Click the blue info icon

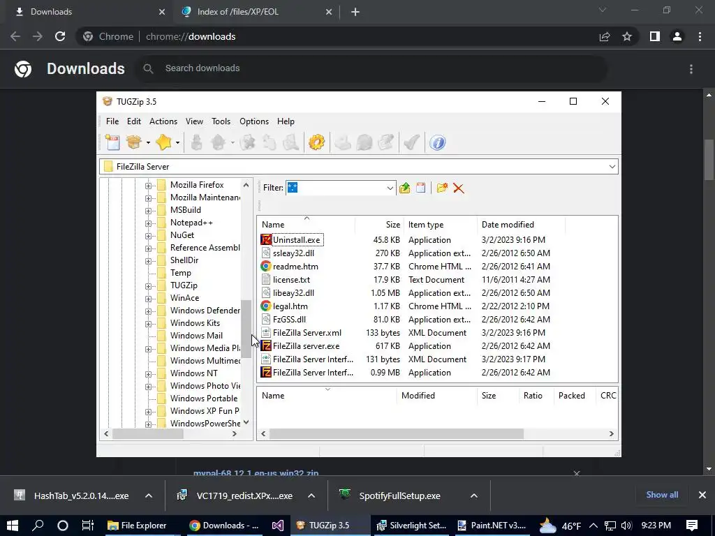click(x=437, y=142)
